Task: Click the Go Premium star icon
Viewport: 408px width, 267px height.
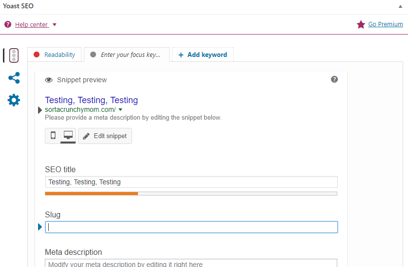Action: [x=361, y=24]
